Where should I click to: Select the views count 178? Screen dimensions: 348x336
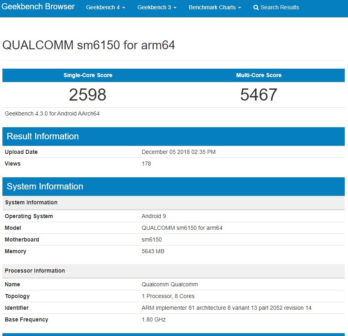pyautogui.click(x=146, y=164)
